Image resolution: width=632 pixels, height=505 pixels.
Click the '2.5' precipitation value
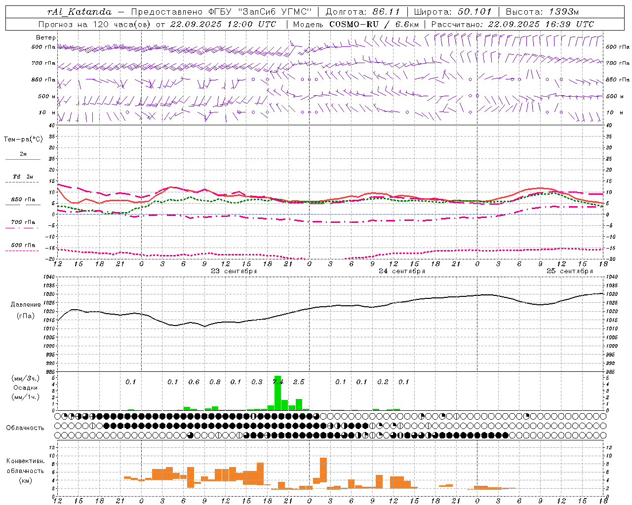(x=299, y=382)
